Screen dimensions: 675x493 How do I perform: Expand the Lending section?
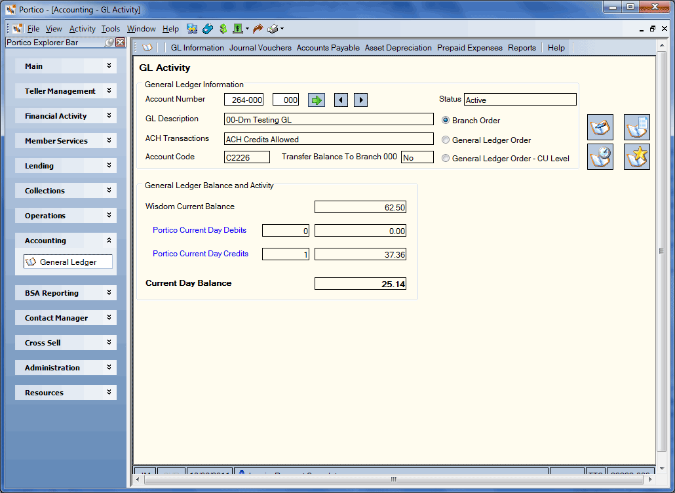point(66,166)
